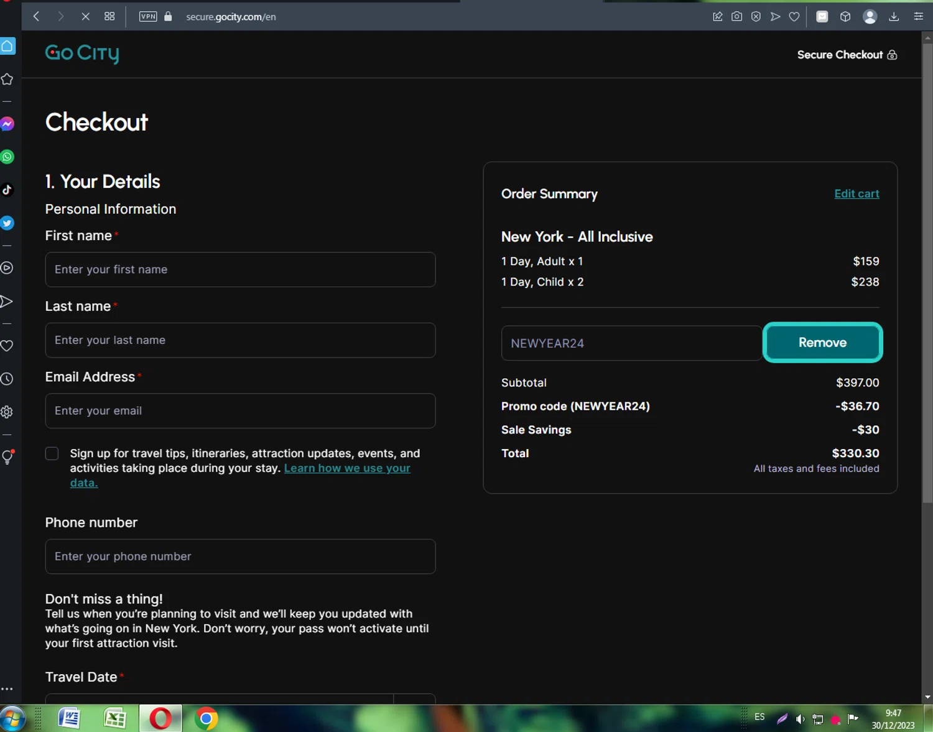Viewport: 933px width, 732px height.
Task: Click the Edit cart link
Action: (856, 193)
